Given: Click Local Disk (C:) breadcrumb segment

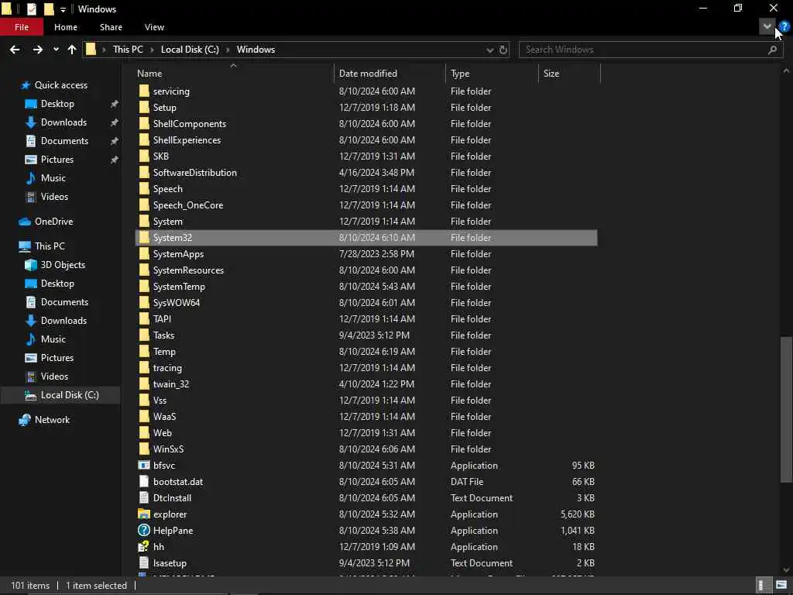Looking at the screenshot, I should pyautogui.click(x=190, y=50).
